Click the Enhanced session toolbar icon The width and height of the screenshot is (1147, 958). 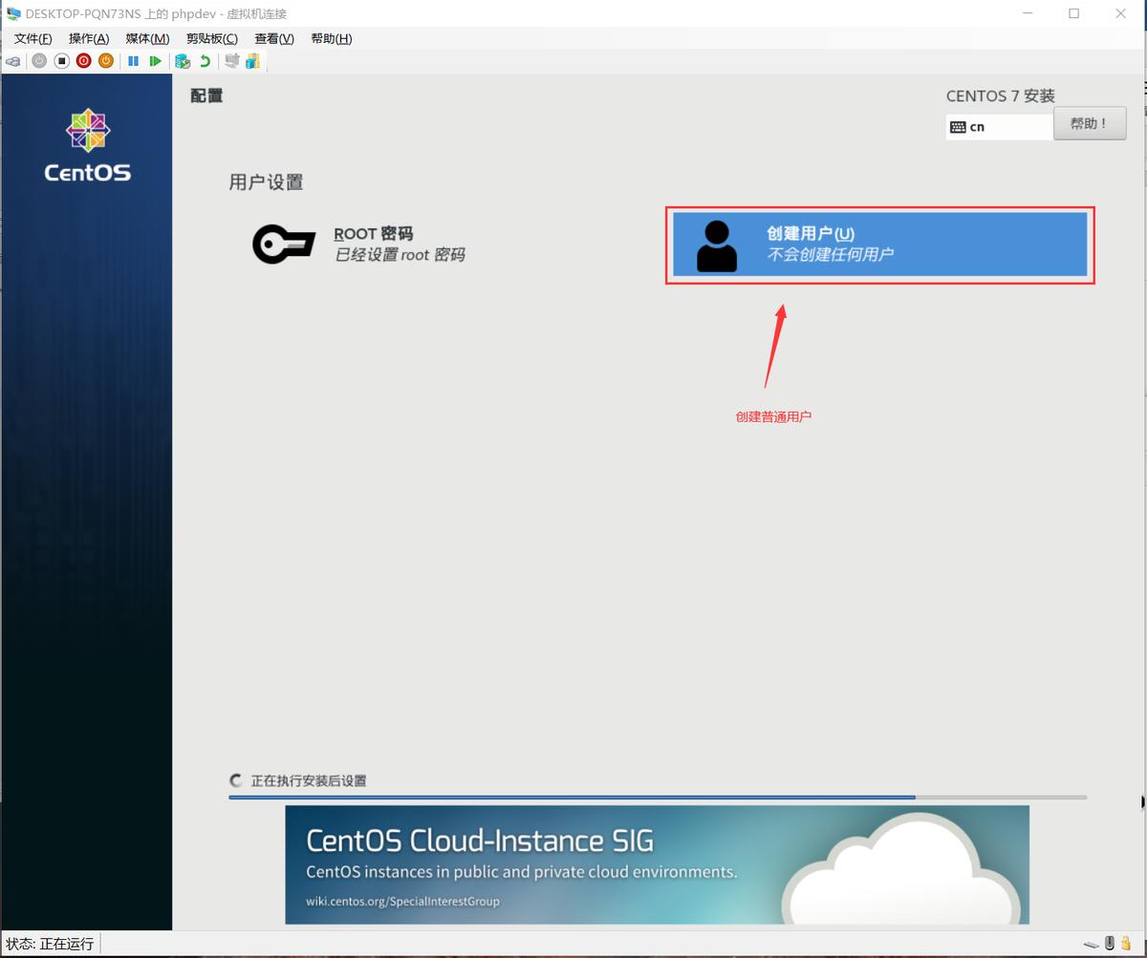pyautogui.click(x=231, y=61)
